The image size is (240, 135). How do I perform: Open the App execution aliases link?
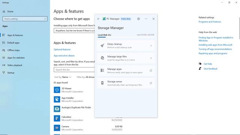pos(64,55)
